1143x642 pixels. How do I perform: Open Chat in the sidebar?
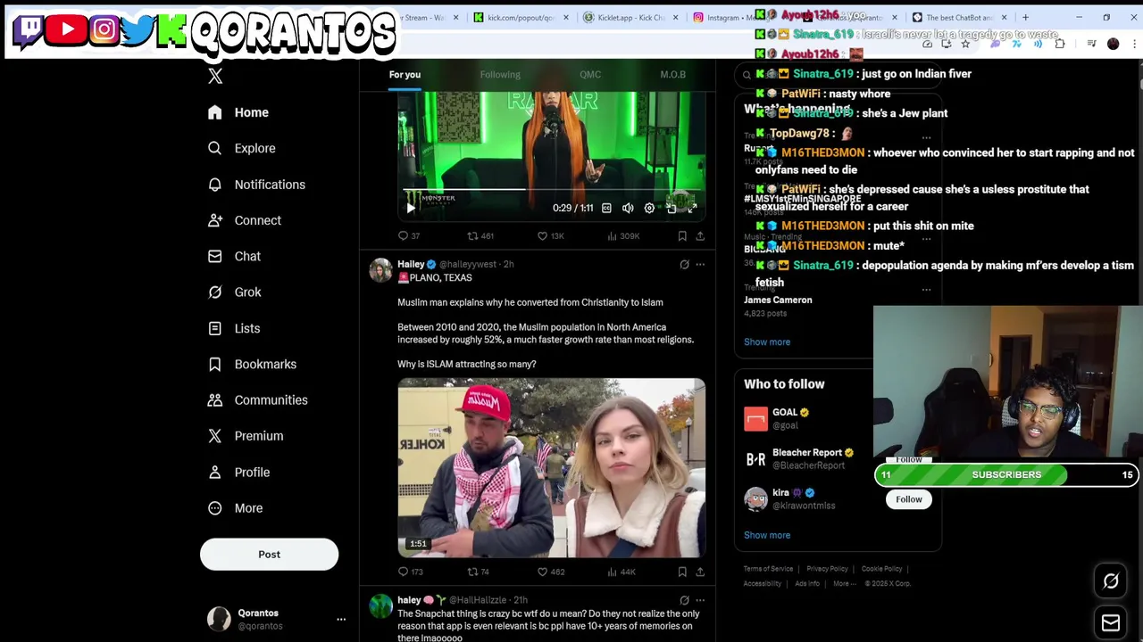click(234, 256)
